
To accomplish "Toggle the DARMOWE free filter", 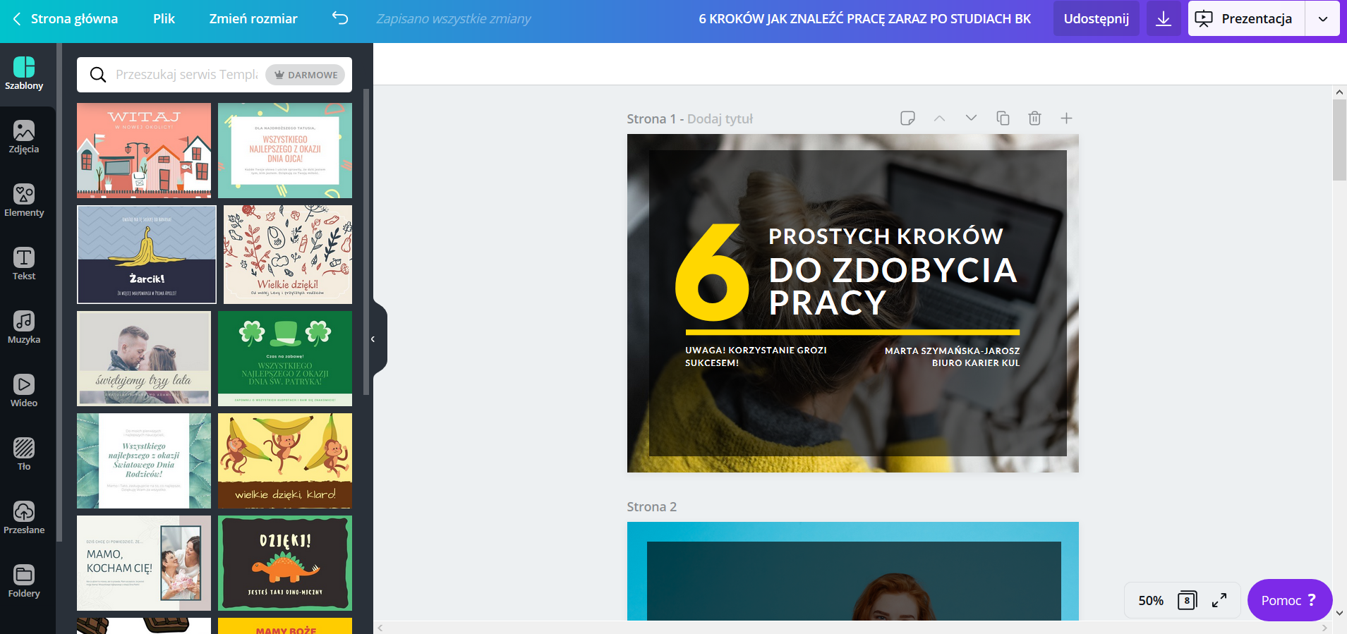I will (306, 75).
